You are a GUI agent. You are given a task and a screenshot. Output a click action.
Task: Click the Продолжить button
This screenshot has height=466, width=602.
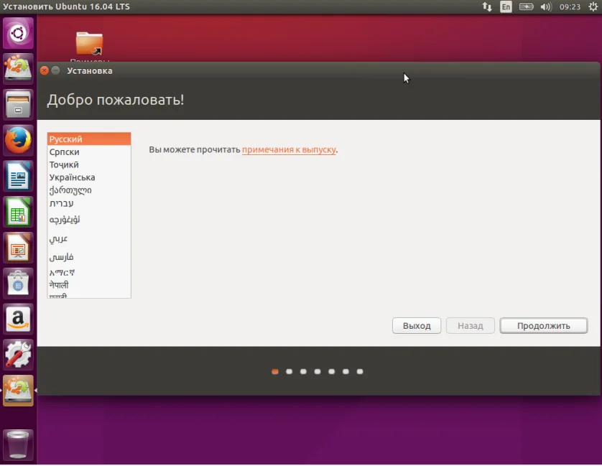[x=544, y=326]
